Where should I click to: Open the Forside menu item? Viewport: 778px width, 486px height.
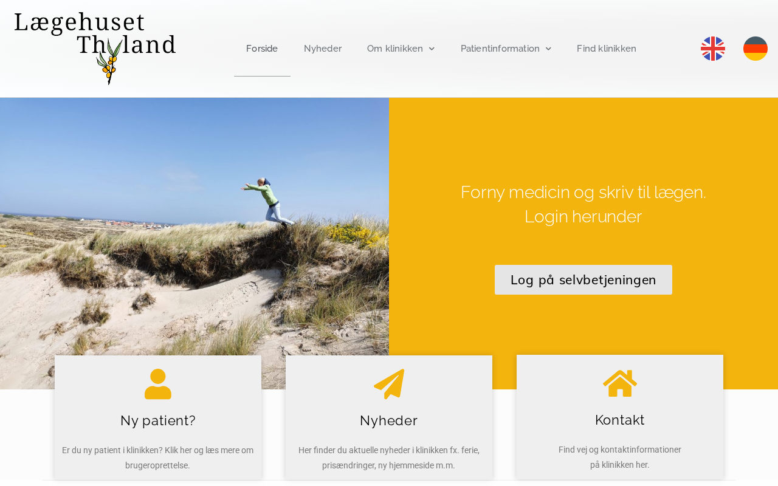tap(262, 49)
